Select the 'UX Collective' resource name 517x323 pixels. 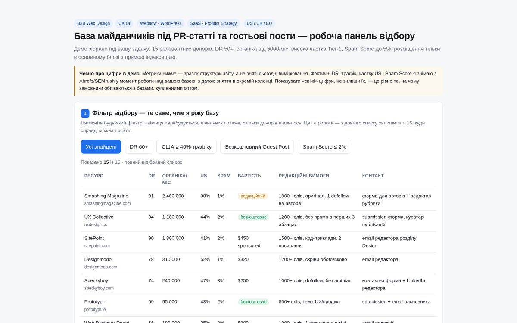point(99,217)
